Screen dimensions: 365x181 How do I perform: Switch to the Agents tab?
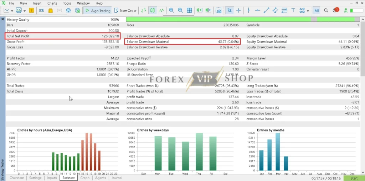pos(101,178)
